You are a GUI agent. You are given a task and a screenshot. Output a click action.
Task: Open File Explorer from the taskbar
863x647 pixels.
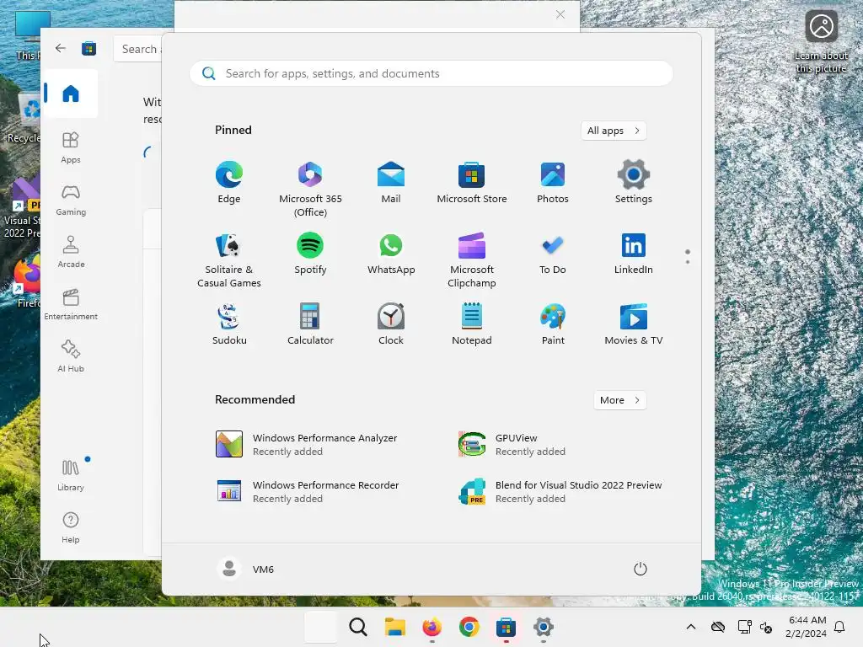[x=394, y=627]
